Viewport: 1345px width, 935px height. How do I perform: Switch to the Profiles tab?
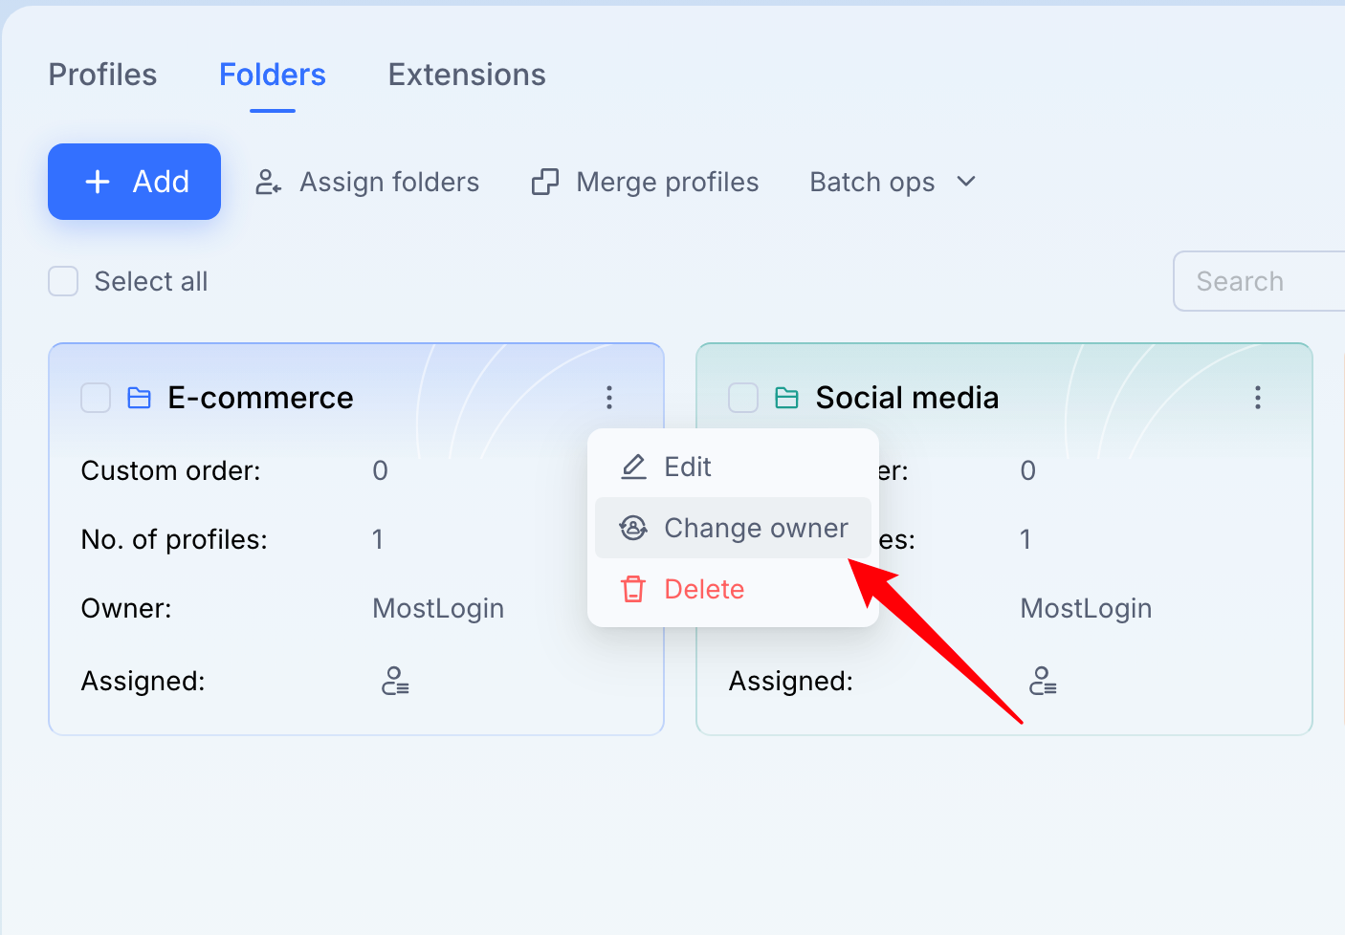coord(102,75)
